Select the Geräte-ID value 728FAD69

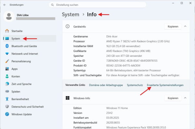pyautogui.click(x=132, y=61)
